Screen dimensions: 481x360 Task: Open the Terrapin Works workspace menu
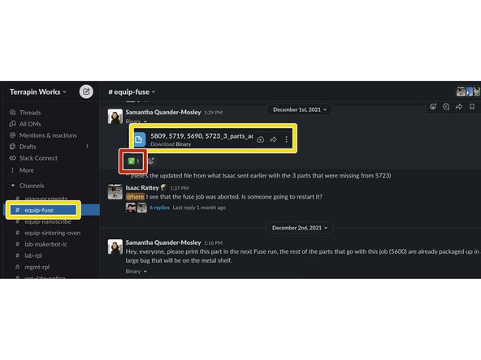37,92
